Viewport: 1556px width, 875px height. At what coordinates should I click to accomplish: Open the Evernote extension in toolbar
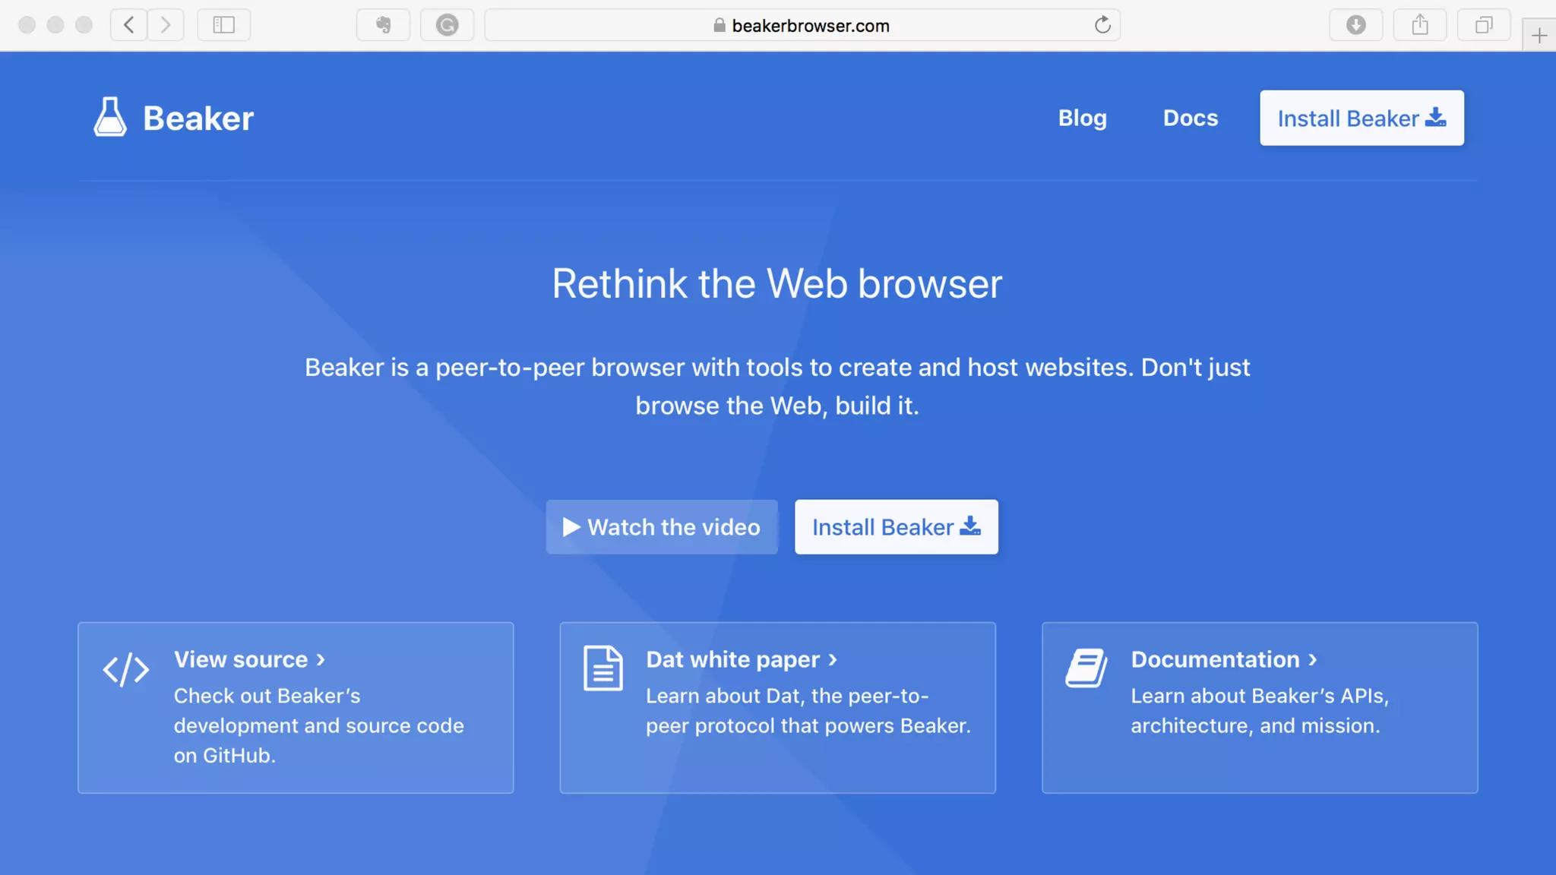click(x=383, y=25)
